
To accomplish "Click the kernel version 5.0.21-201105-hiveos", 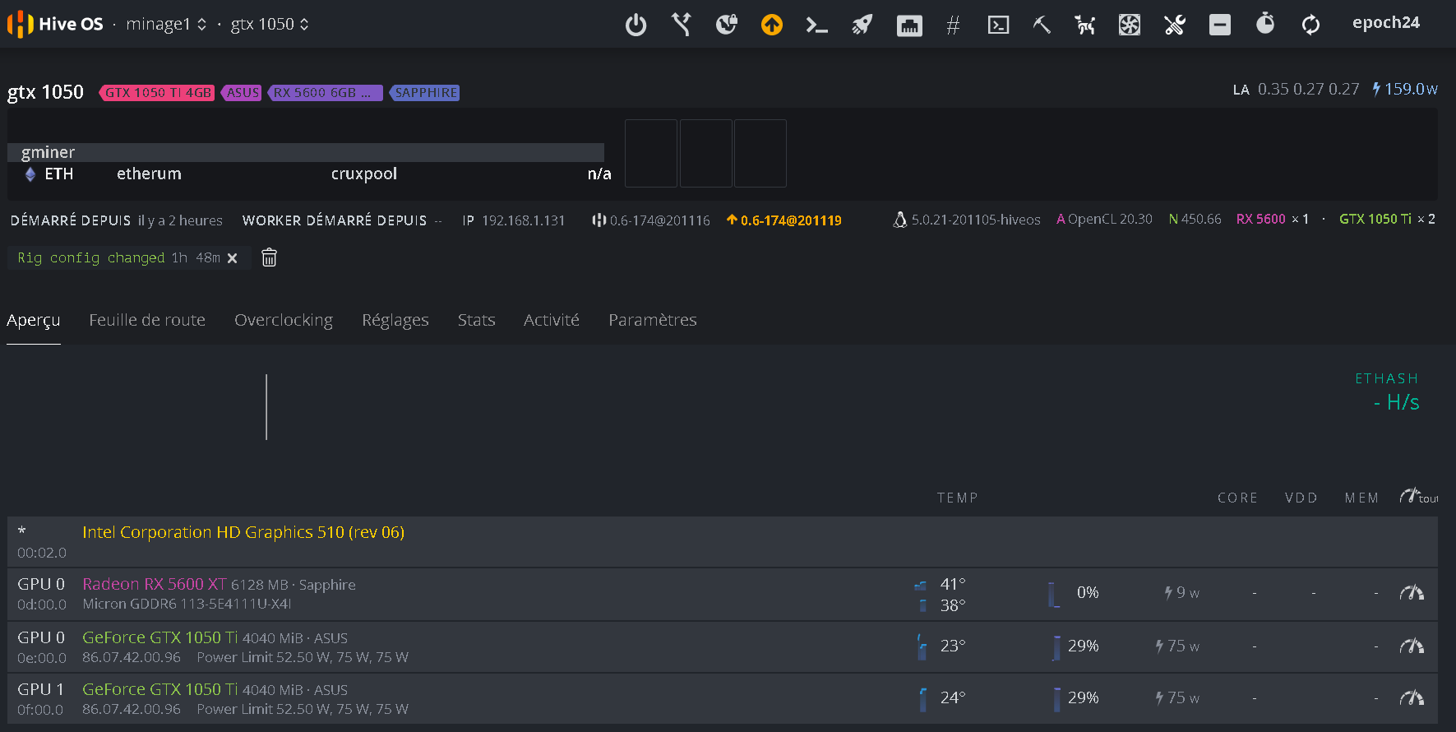I will coord(967,220).
